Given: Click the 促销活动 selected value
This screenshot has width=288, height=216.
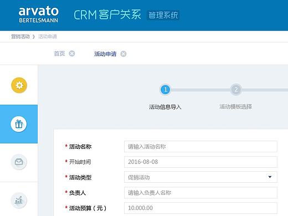Looking at the screenshot, I should coord(139,177).
